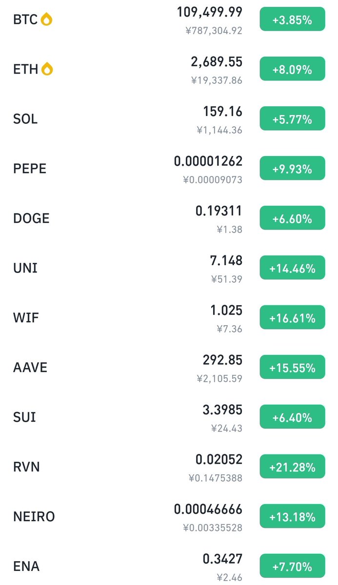
Task: Open the BTC market row
Action: coord(169,20)
